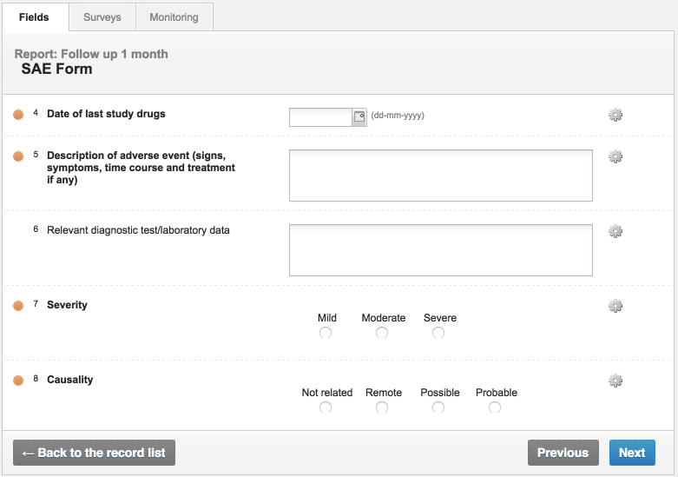Go to the Next page
The height and width of the screenshot is (477, 678).
(x=632, y=453)
